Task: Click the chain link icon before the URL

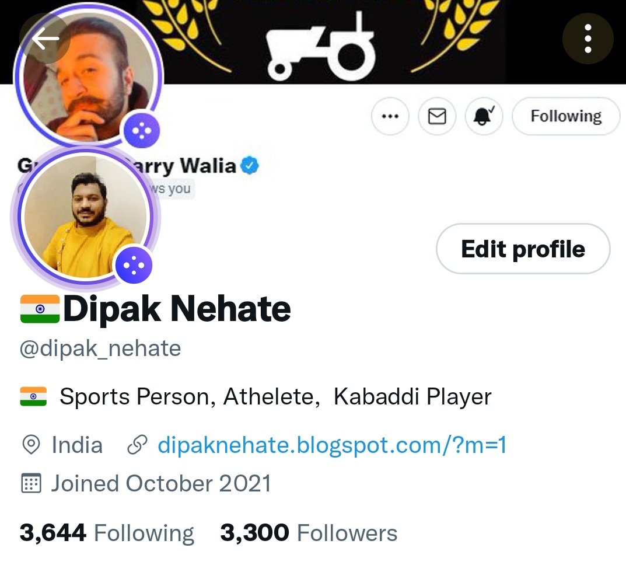Action: click(137, 445)
